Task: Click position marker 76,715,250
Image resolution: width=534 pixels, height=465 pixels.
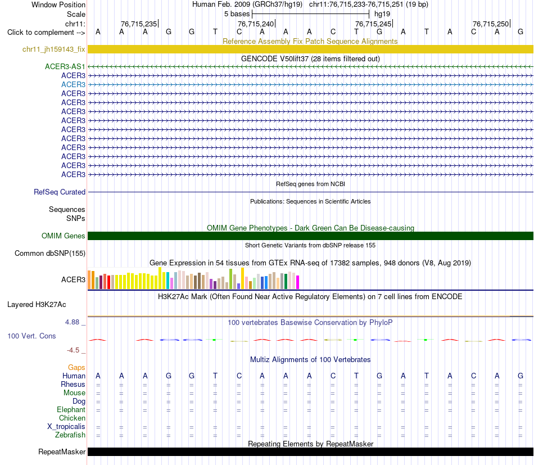Action: [491, 24]
